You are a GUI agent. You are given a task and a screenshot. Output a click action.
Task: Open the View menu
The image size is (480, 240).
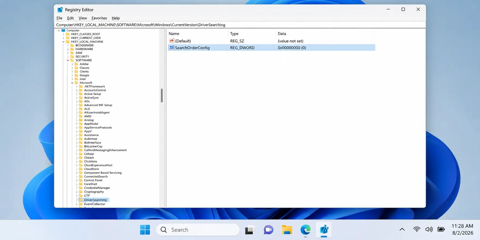(83, 18)
